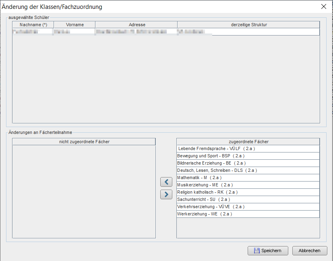
Task: Click the Adresse column header
Action: pyautogui.click(x=137, y=25)
